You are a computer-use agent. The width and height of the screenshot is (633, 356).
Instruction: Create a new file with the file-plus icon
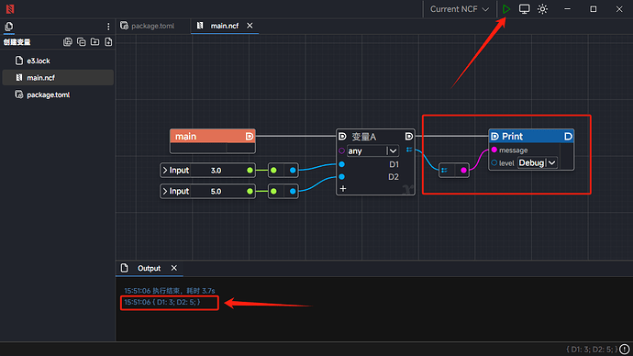pos(108,41)
